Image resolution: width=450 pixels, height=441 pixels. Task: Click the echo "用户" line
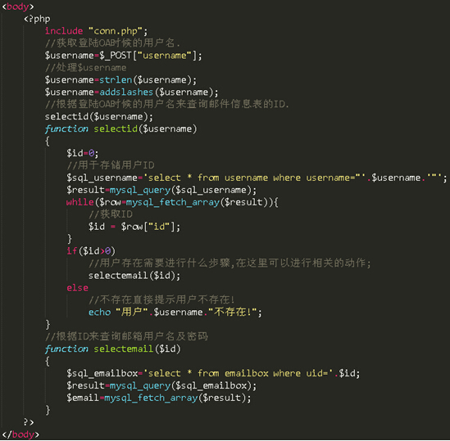[x=175, y=312]
